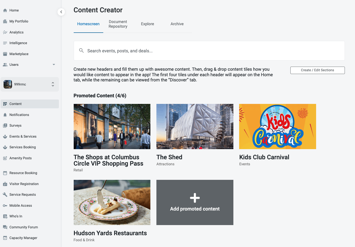Screen dimensions: 355x247
Task: Click the Visitor Registration badge icon
Action: pyautogui.click(x=5, y=184)
